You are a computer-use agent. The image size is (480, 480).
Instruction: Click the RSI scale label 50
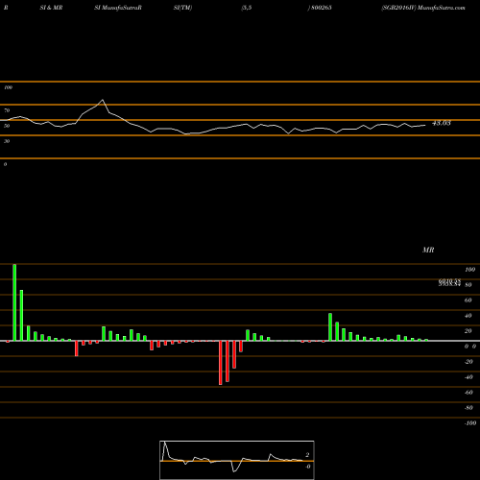pyautogui.click(x=7, y=126)
